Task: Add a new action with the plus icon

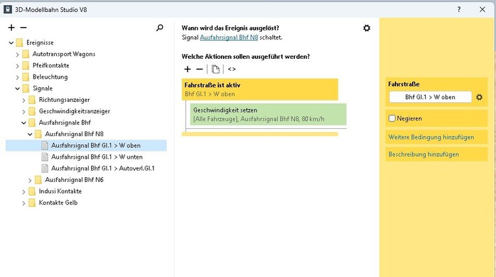Action: 187,69
